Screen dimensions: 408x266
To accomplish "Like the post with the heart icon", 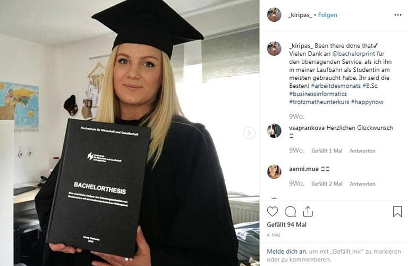I will (x=272, y=212).
